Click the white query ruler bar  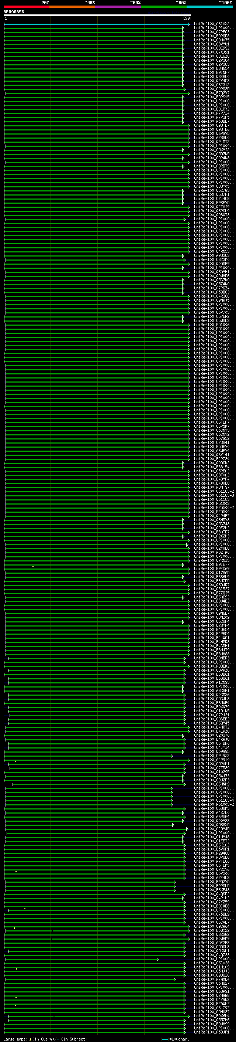(97, 16)
